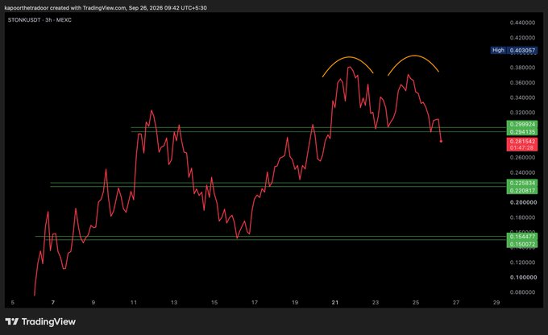Click the red last-price dot on the line
548x335 pixels.
tap(441, 141)
